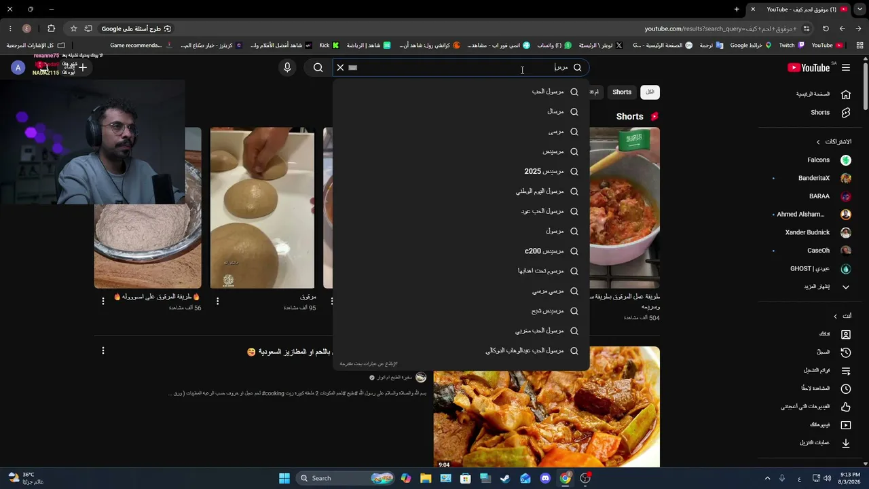Choose suggestion مرسيدس شبح
This screenshot has height=489, width=869.
click(x=462, y=311)
